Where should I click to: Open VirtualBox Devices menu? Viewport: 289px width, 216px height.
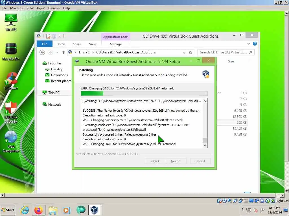click(54, 8)
